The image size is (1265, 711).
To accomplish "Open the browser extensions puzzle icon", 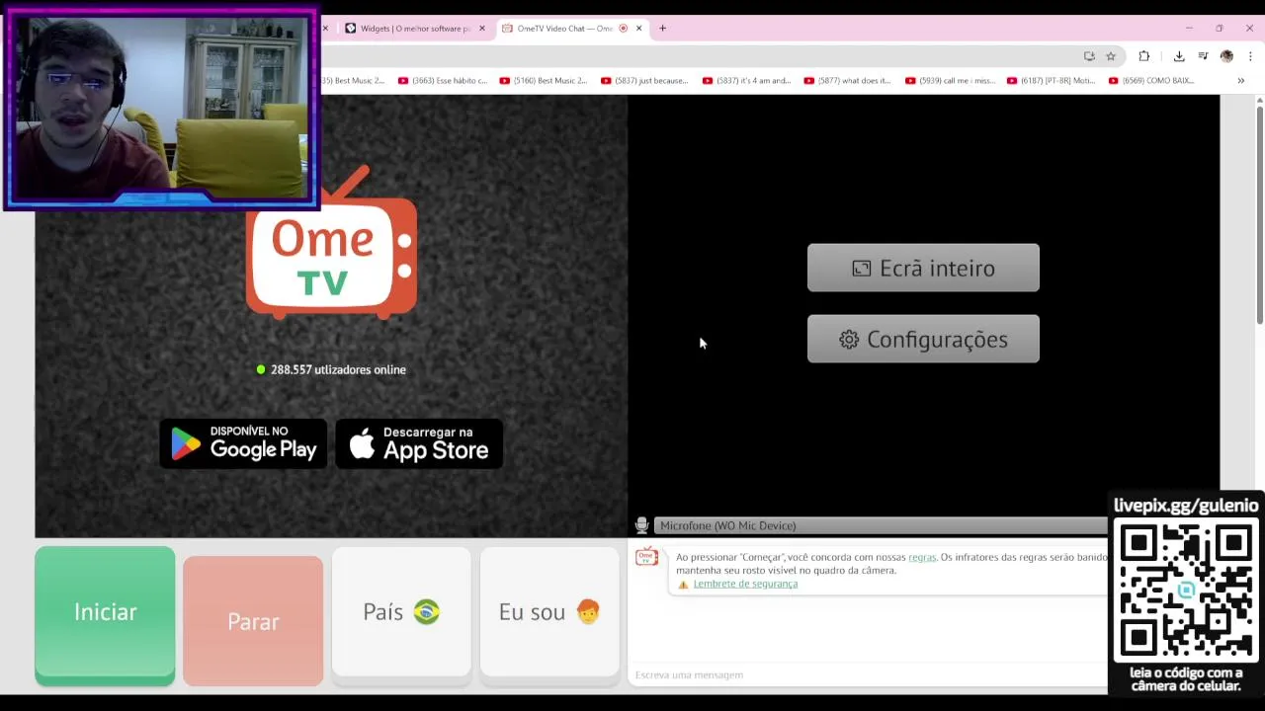I will coord(1144,56).
